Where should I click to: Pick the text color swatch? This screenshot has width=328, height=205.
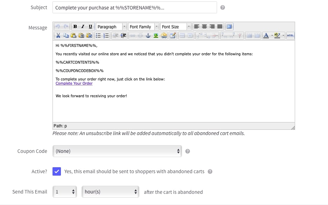pos(266,35)
